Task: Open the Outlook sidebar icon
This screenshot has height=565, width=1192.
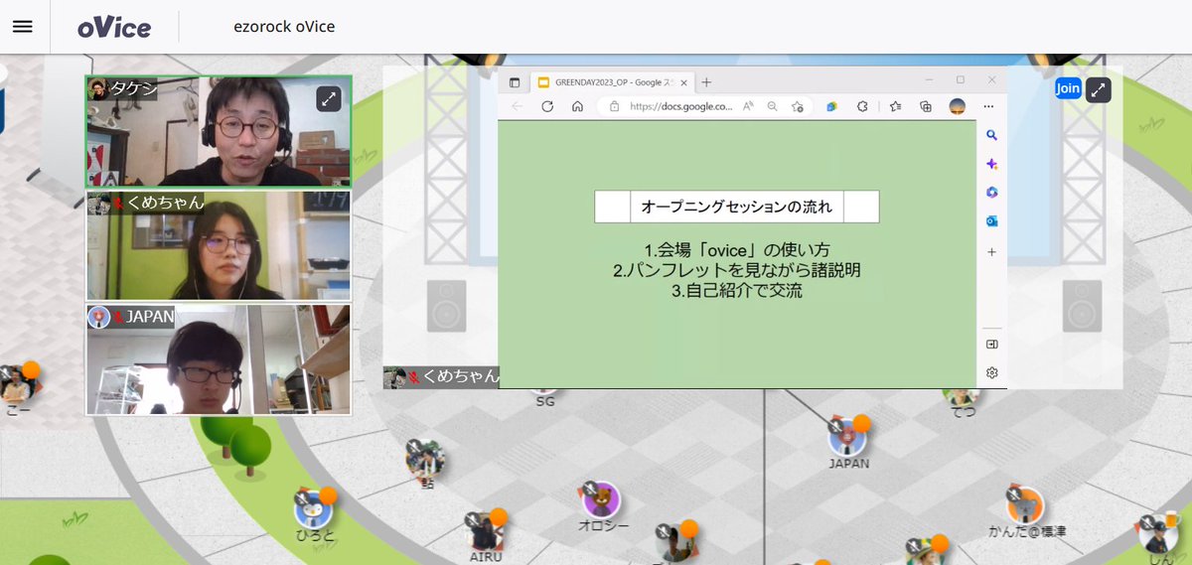Action: (x=991, y=221)
